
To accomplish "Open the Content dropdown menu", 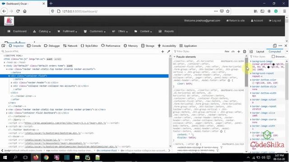I will (143, 31).
